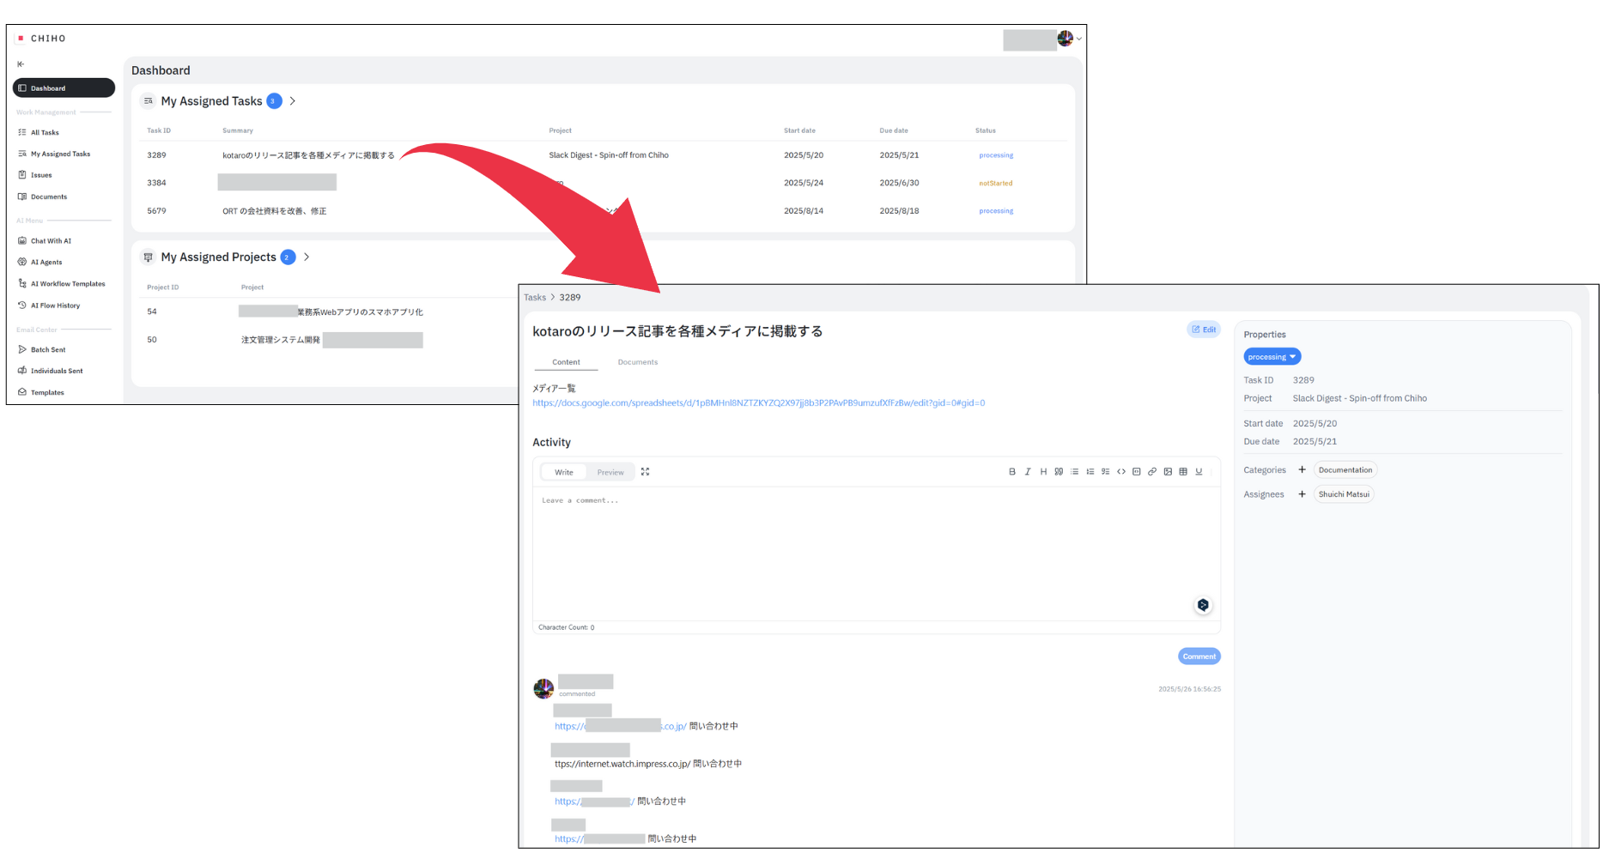Expand My Assigned Projects with the chevron
Image resolution: width=1609 pixels, height=853 pixels.
click(307, 257)
